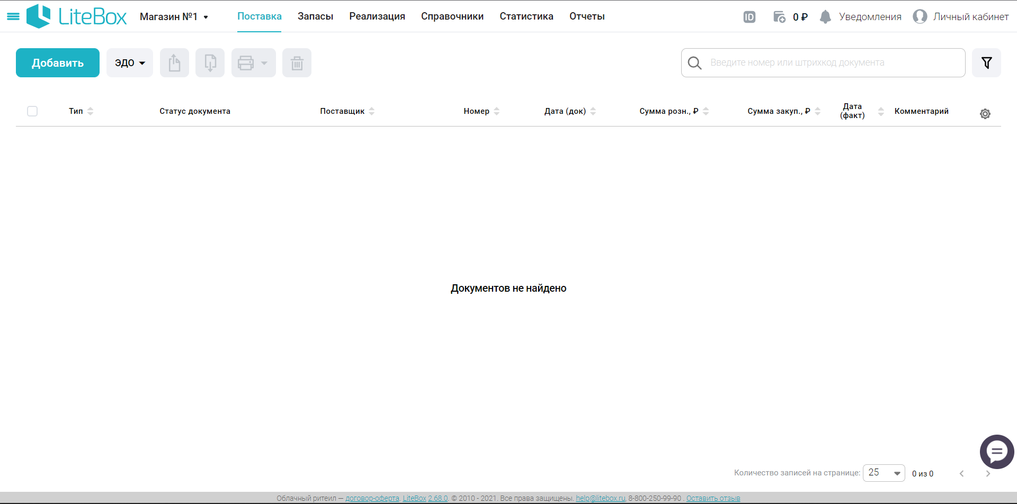Click the Статус документа column header

click(x=195, y=111)
